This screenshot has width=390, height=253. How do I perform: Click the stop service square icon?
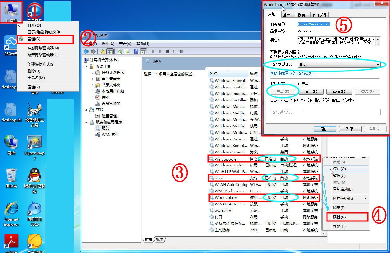click(167, 52)
